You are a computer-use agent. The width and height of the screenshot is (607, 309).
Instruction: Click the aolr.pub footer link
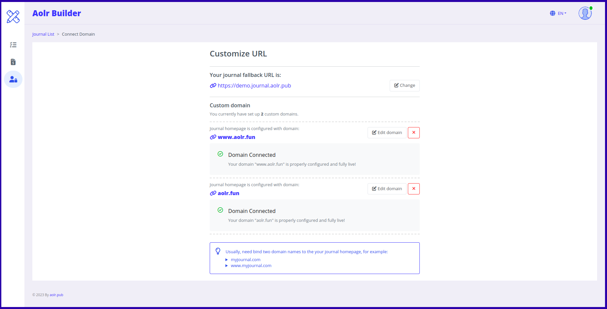point(56,295)
